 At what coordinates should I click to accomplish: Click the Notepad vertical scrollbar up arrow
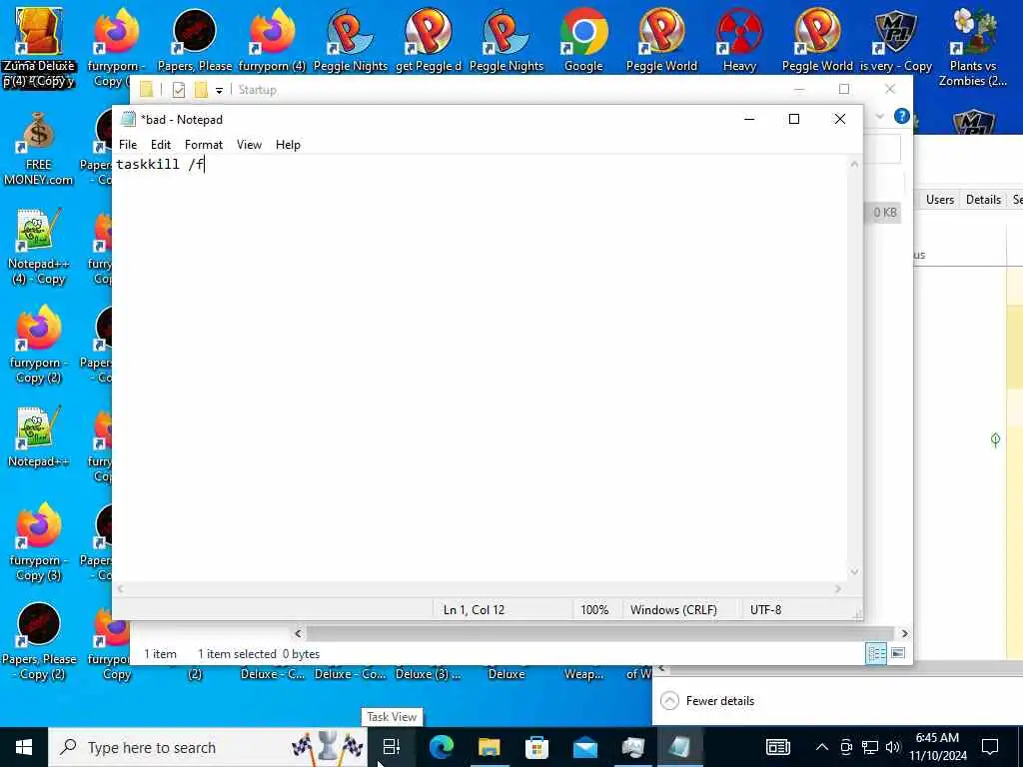tap(854, 164)
